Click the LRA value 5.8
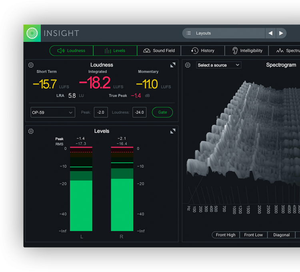300x272 pixels. point(72,96)
